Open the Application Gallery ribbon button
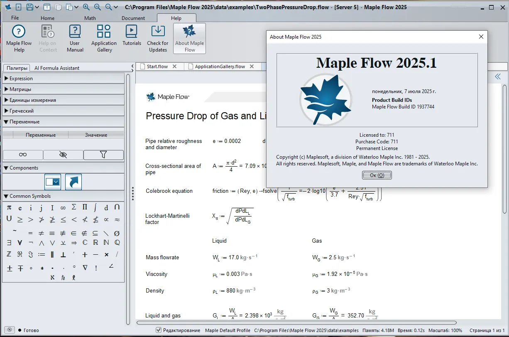 [104, 38]
